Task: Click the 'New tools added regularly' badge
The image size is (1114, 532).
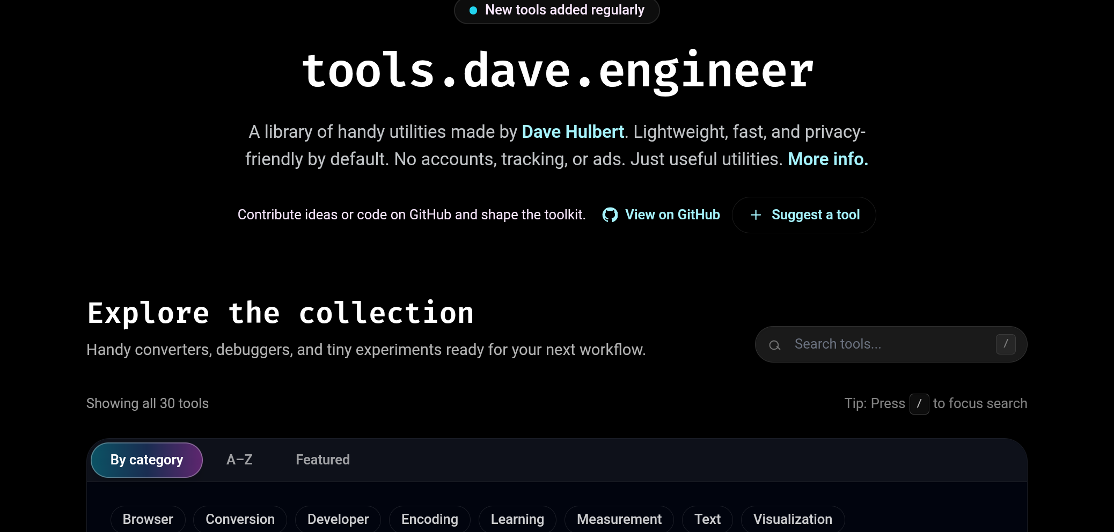Action: 556,10
